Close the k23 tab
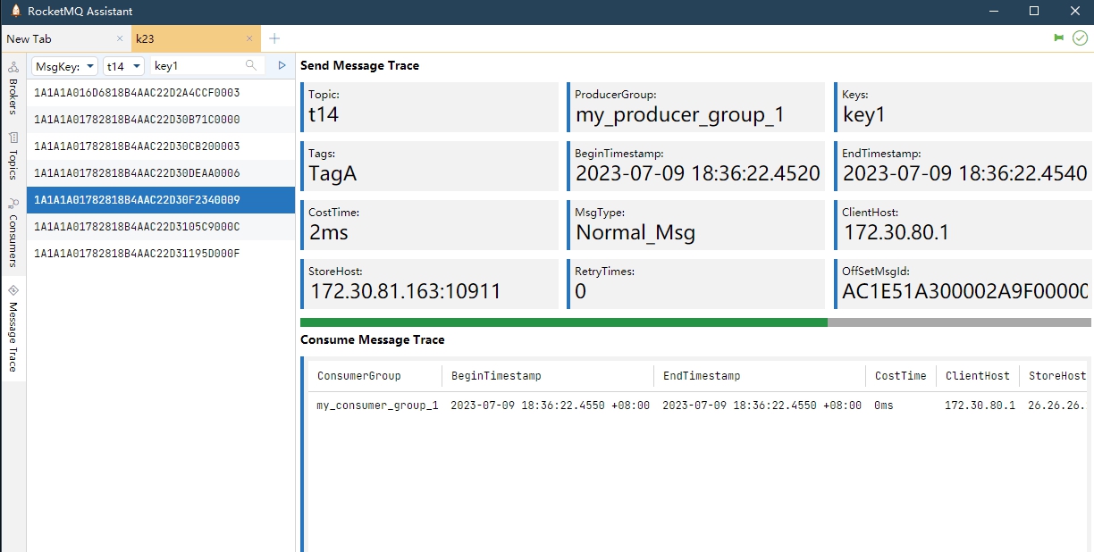 coord(249,38)
